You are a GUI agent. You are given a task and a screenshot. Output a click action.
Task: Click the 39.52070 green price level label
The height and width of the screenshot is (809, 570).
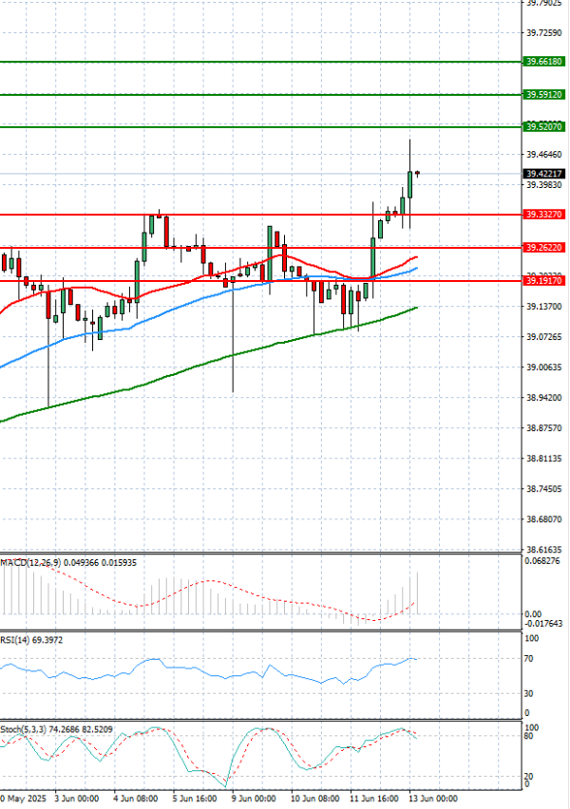[543, 127]
